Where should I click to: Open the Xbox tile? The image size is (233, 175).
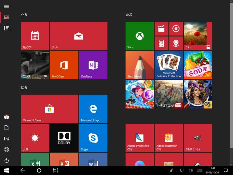coord(139,36)
